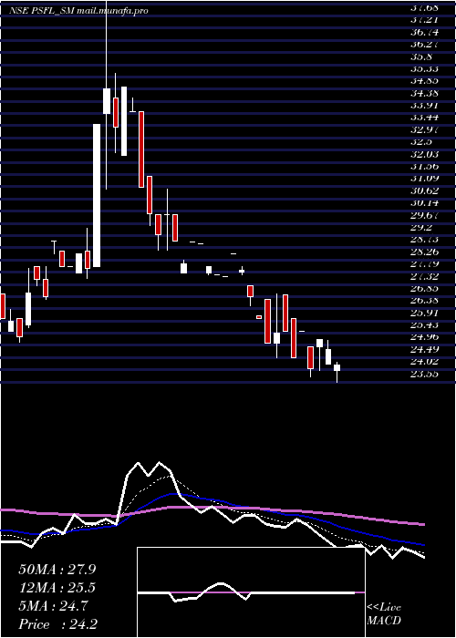Click the Price : 24.2 readout

click(x=57, y=624)
